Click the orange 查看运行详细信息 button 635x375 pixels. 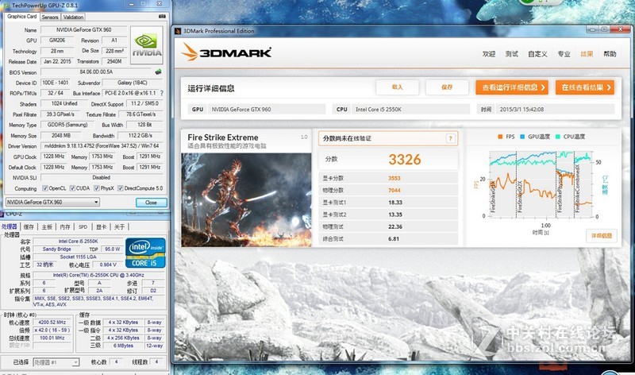[512, 87]
